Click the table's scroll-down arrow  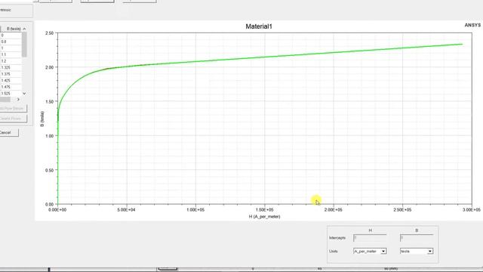pos(24,94)
